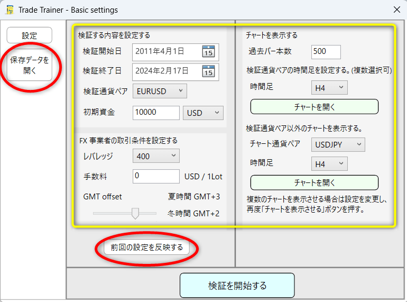Click the 初期資金 input field
This screenshot has width=407, height=302.
156,113
